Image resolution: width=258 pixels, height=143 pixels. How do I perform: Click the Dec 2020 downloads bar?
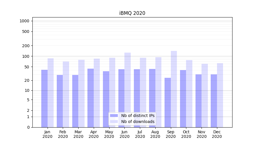(x=220, y=95)
